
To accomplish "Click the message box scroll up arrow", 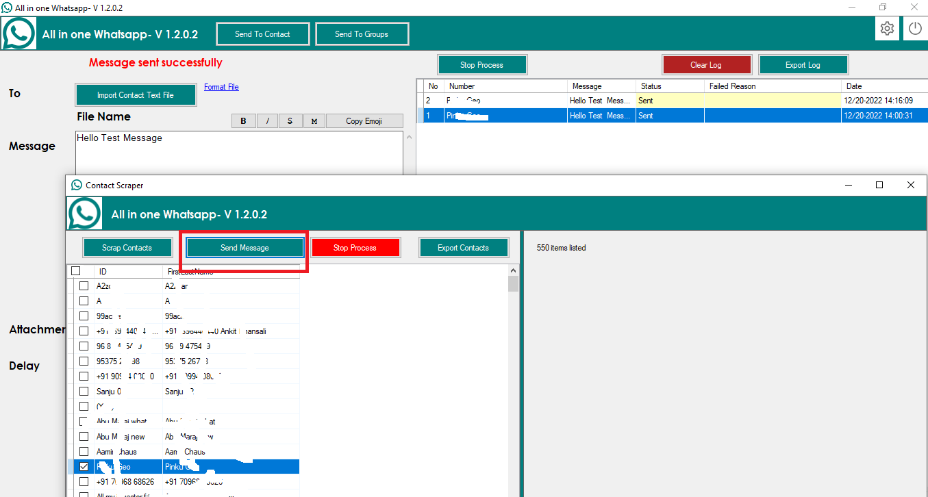I will pos(410,137).
